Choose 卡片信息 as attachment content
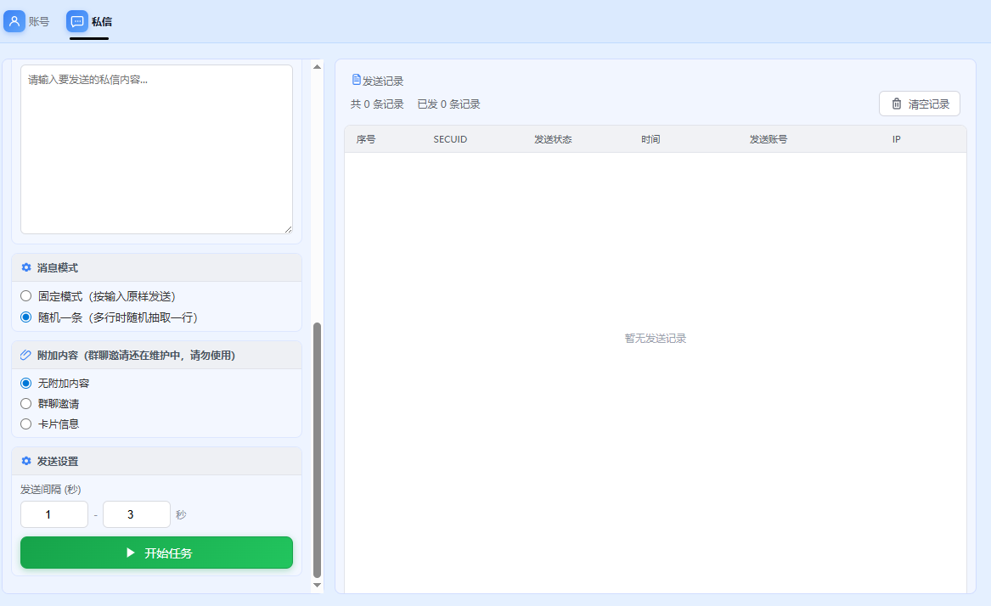The image size is (991, 606). (x=25, y=424)
